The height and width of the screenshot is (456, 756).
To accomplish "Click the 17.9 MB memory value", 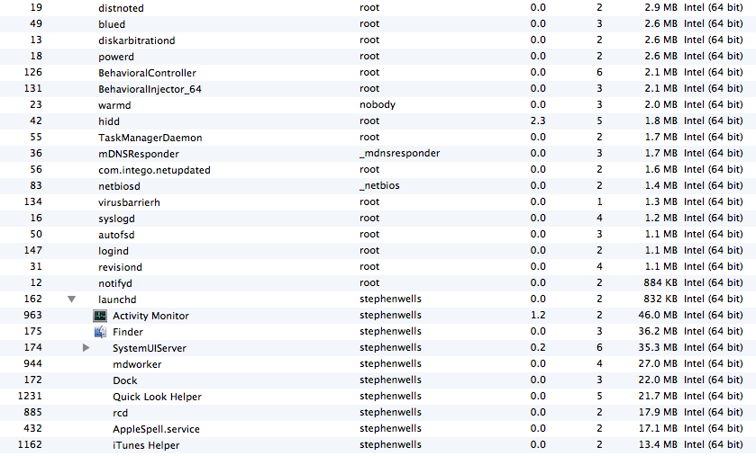I will pos(658,412).
